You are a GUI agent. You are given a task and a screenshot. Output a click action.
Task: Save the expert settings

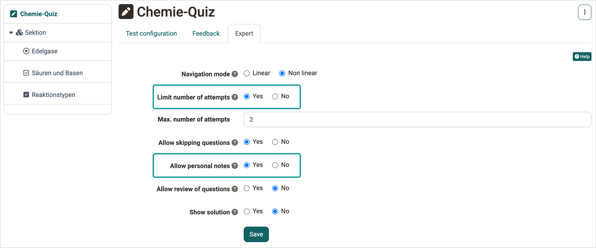(256, 235)
